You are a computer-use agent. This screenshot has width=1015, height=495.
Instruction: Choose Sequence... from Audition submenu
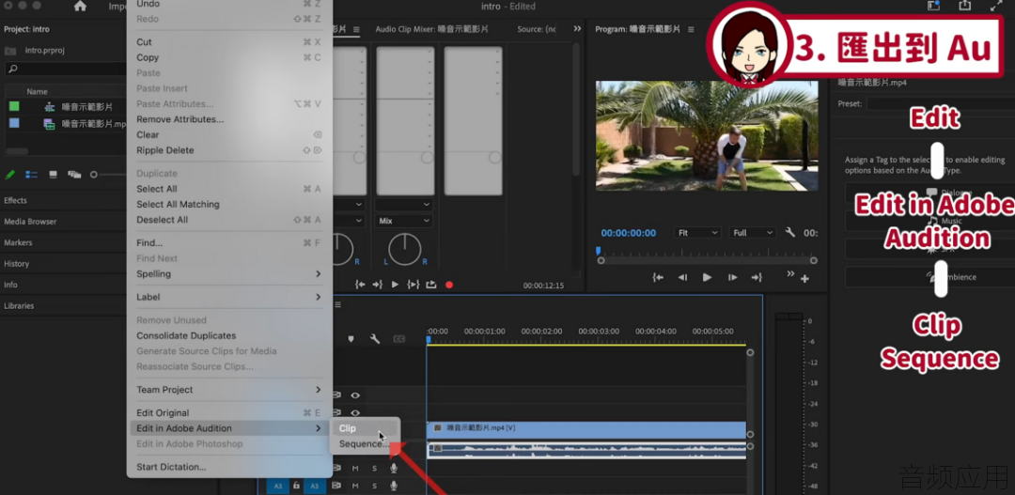pyautogui.click(x=366, y=444)
